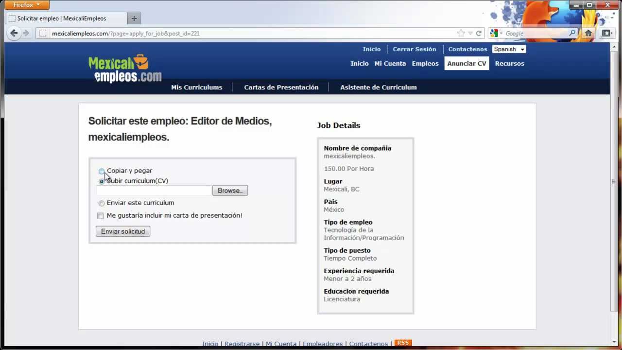Click the footer Contactenos link
The height and width of the screenshot is (350, 622).
[368, 344]
